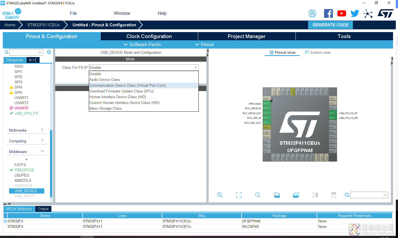Switch to Clock Configuration tab
The image size is (398, 238).
point(149,36)
